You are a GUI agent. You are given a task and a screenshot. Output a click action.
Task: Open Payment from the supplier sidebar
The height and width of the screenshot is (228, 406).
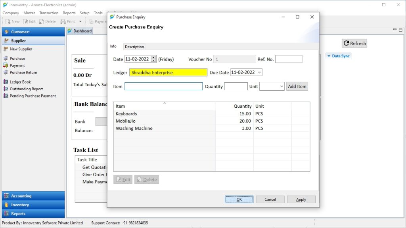click(x=17, y=65)
